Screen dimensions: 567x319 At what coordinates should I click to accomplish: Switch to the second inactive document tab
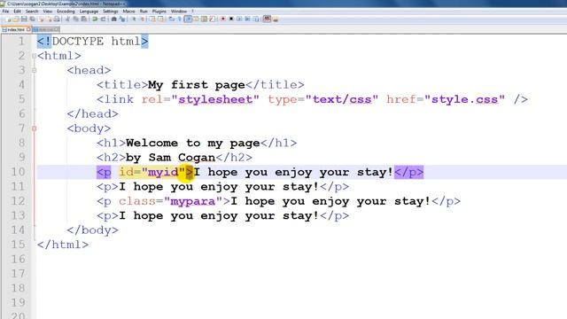46,29
